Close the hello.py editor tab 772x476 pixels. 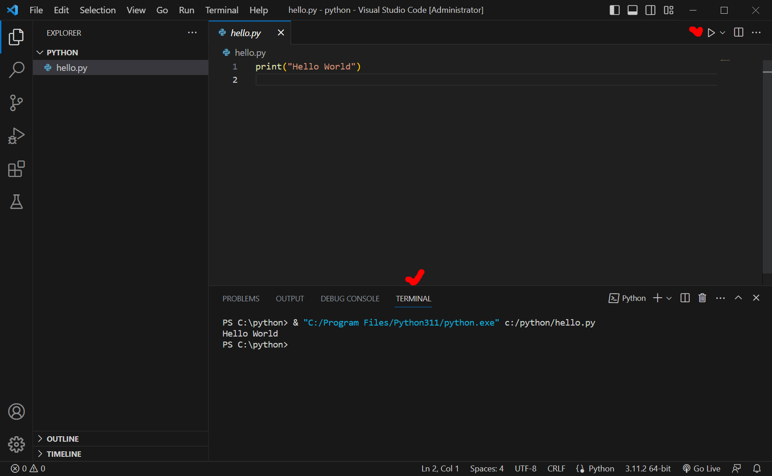(281, 32)
